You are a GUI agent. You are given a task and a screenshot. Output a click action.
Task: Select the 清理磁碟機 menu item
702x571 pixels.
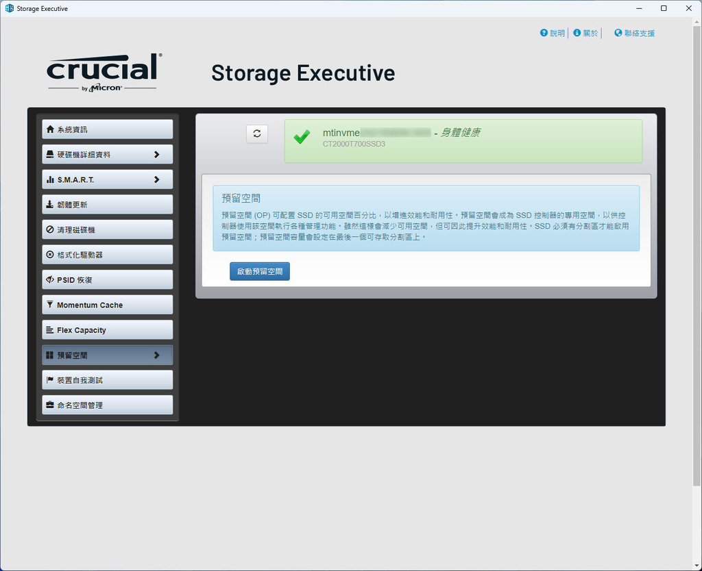click(x=108, y=230)
